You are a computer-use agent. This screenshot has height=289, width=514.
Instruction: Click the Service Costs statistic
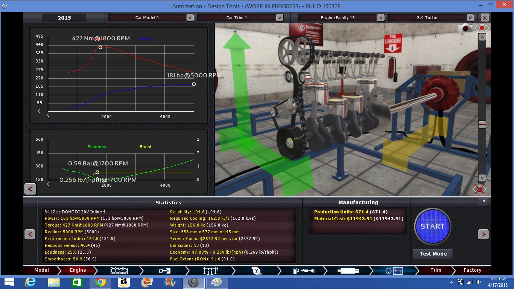215,239
